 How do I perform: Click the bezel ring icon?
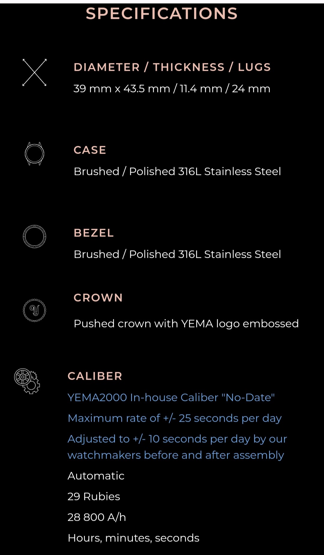[34, 237]
